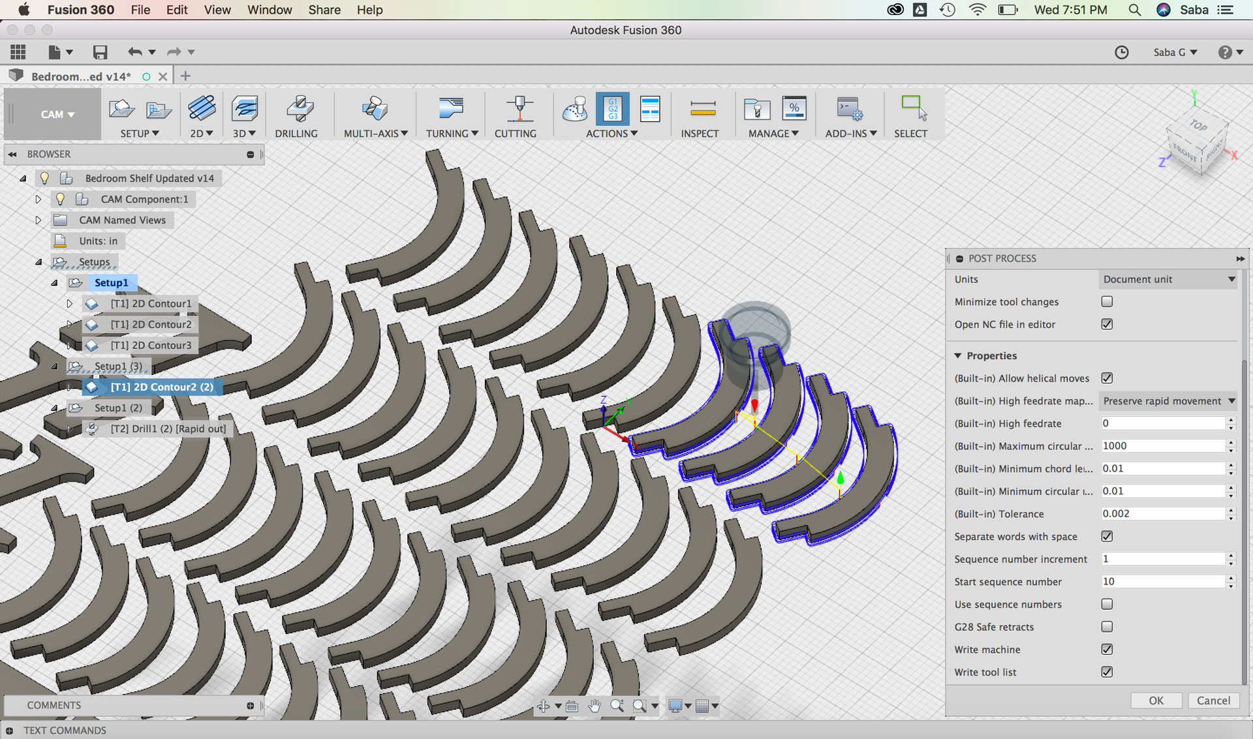This screenshot has height=739, width=1253.
Task: Click the Inspect measure icon
Action: click(x=702, y=108)
